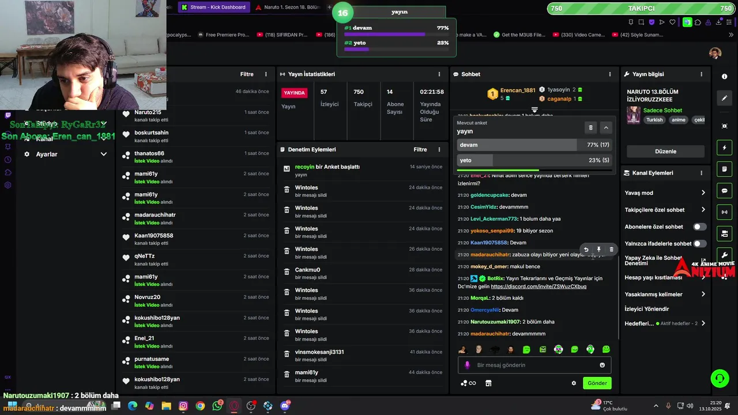
Task: Click the pencil edit icon in right sidebar
Action: (724, 98)
